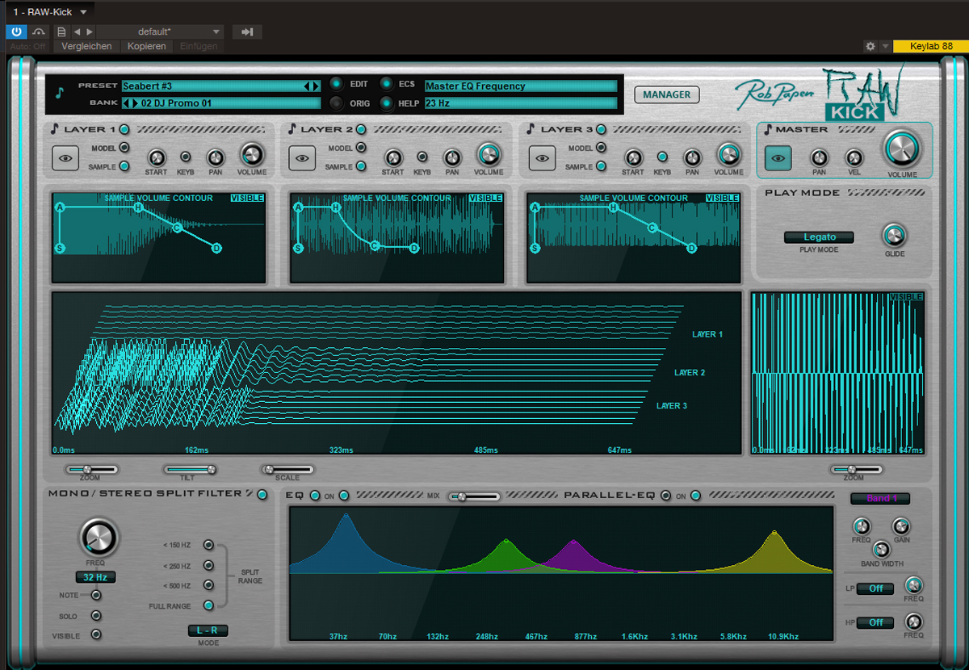Image resolution: width=969 pixels, height=670 pixels.
Task: Select the < 150 Hz split range
Action: tap(208, 545)
